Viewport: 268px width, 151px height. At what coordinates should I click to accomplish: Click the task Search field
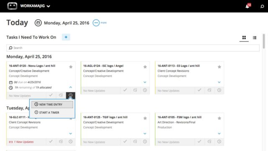click(x=133, y=48)
